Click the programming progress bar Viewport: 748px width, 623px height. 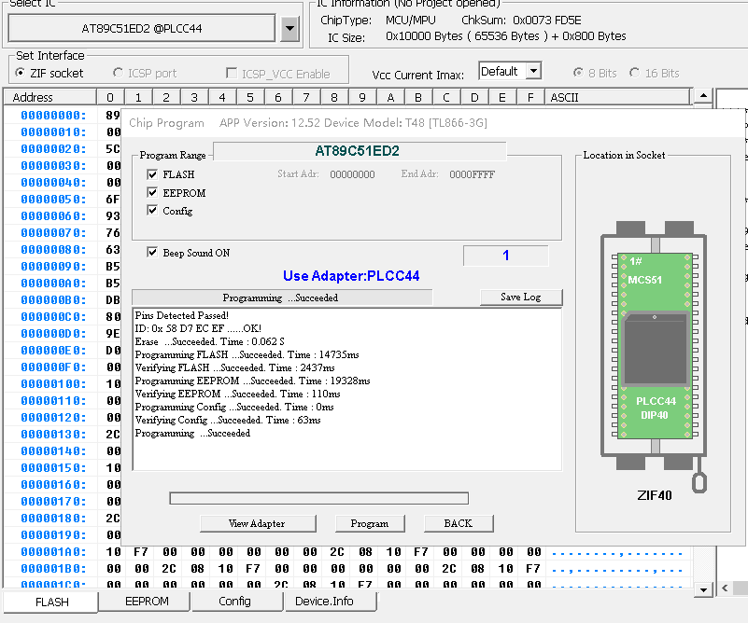318,498
